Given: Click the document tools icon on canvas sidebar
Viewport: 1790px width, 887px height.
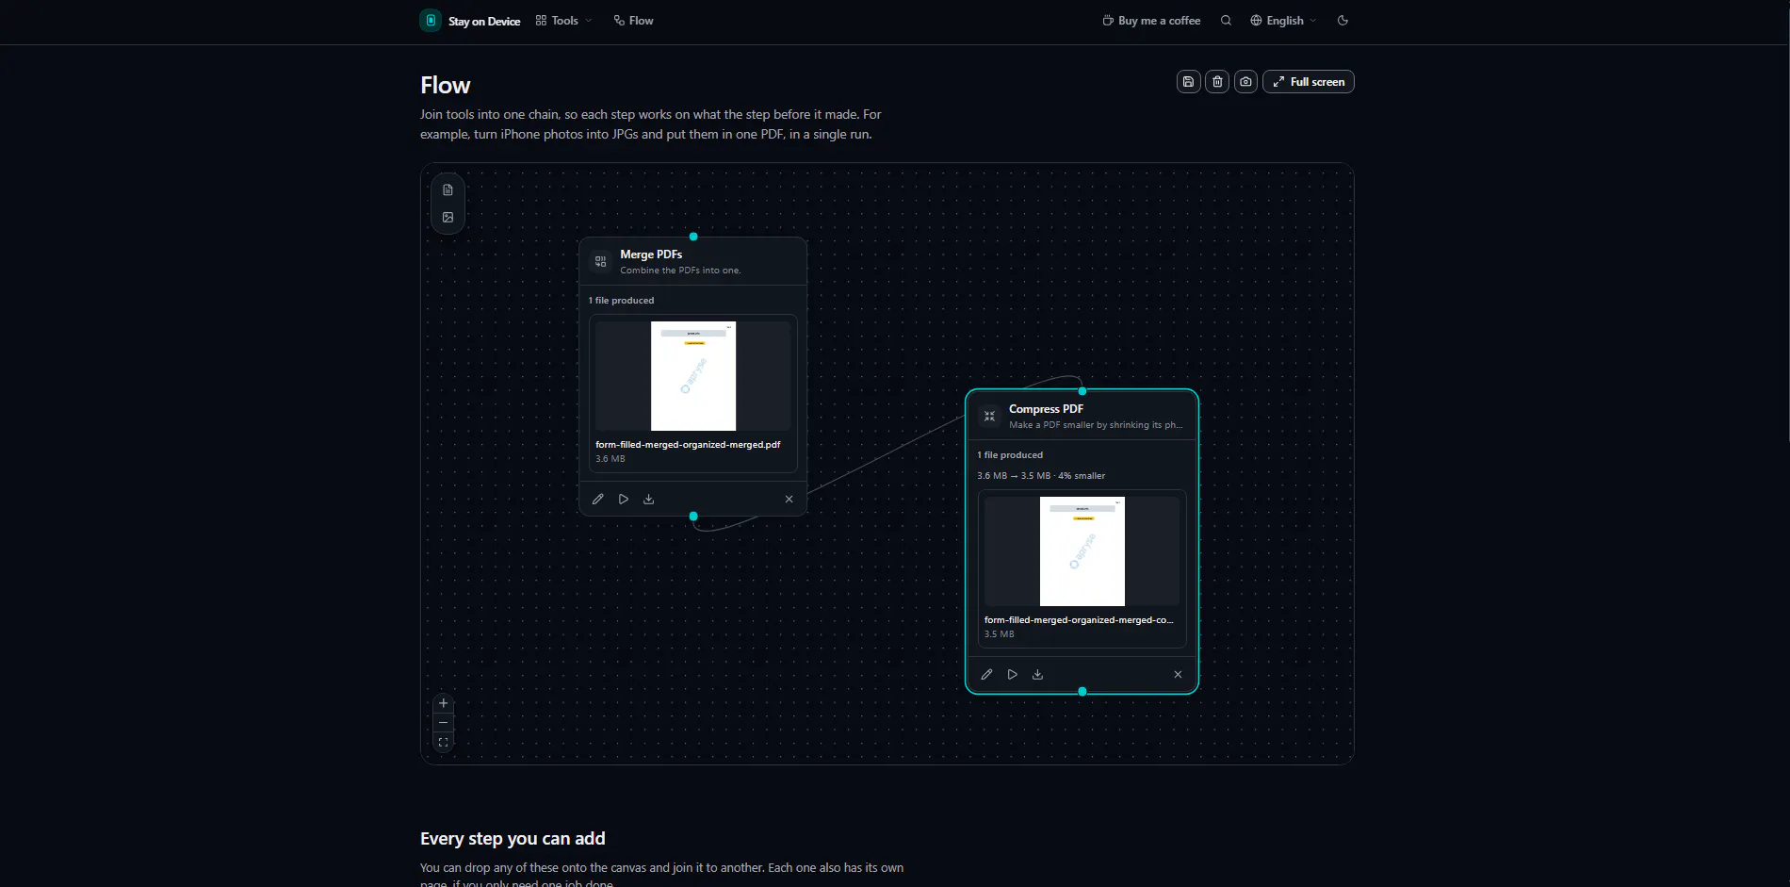Looking at the screenshot, I should pyautogui.click(x=447, y=190).
